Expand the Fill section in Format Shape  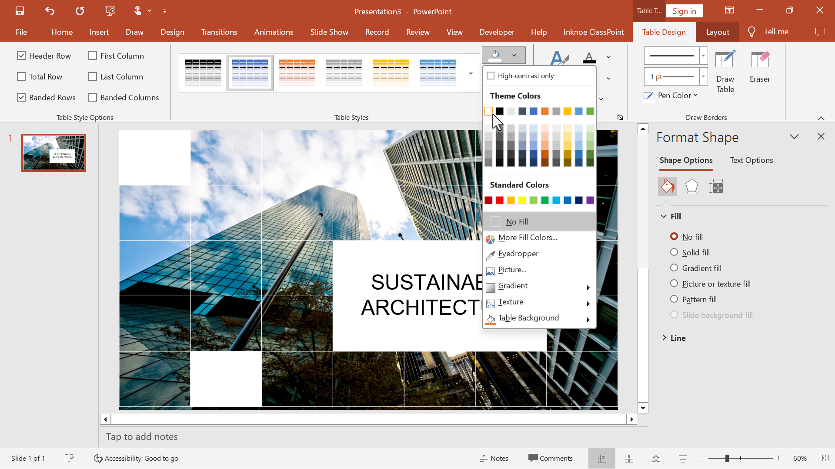664,216
